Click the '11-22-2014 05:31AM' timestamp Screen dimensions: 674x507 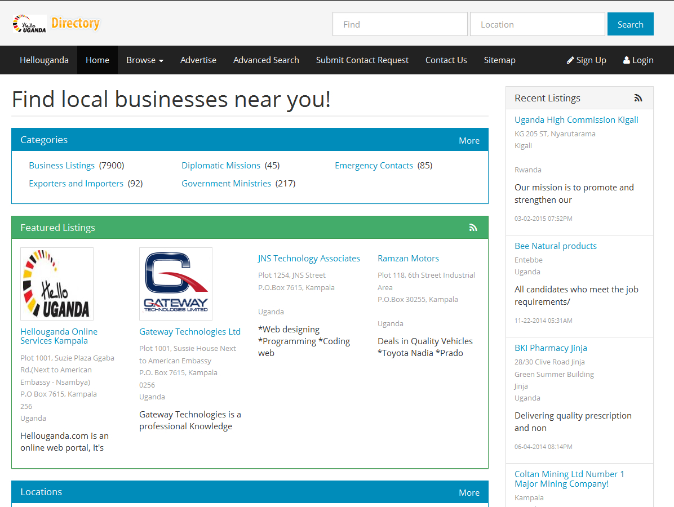click(543, 321)
